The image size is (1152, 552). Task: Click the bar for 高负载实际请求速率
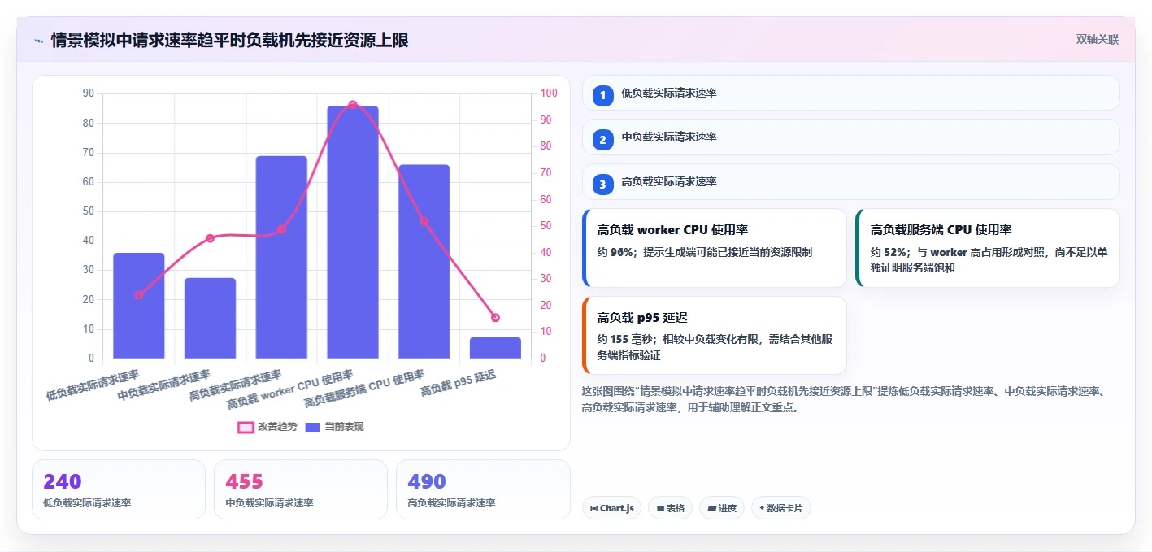pyautogui.click(x=281, y=257)
